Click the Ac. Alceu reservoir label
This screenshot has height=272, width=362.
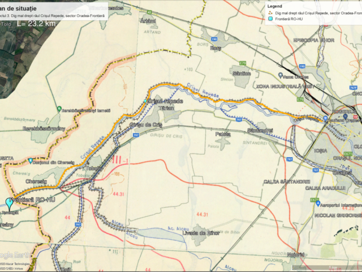[178, 229]
